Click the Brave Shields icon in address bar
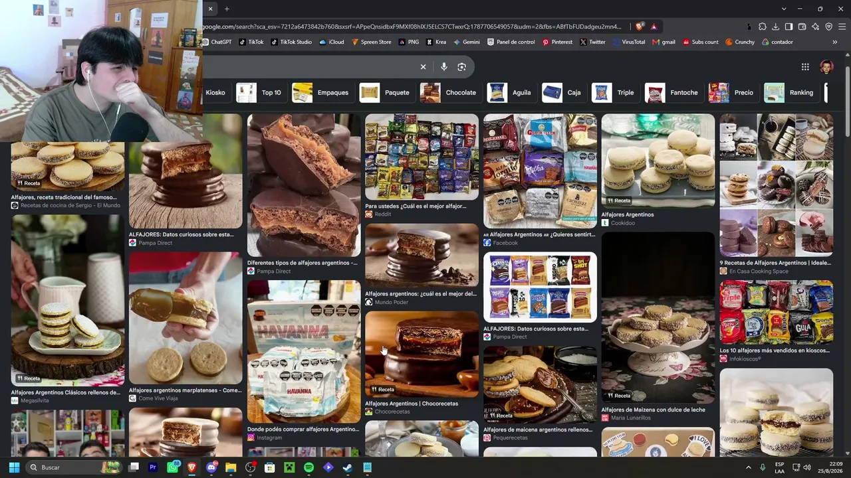851x478 pixels. 640,27
